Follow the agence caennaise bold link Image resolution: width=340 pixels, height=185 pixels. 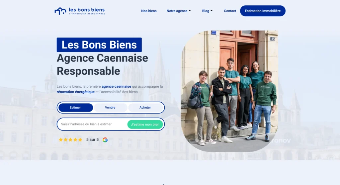point(117,86)
